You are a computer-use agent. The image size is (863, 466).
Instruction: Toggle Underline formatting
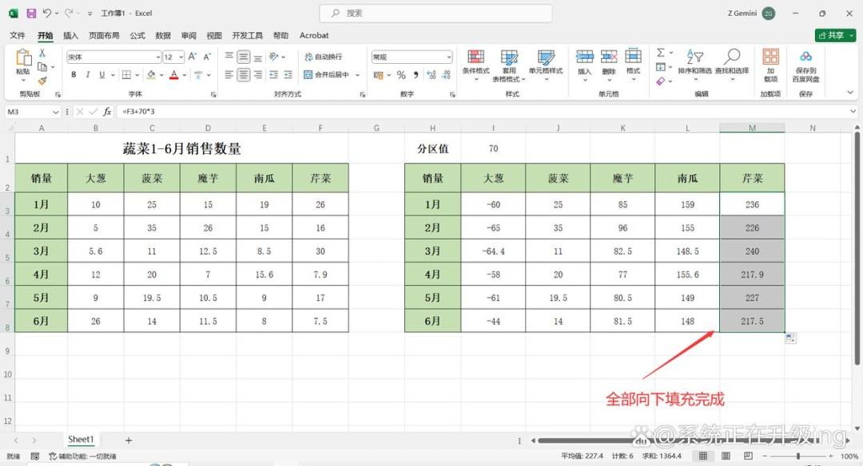tap(101, 75)
